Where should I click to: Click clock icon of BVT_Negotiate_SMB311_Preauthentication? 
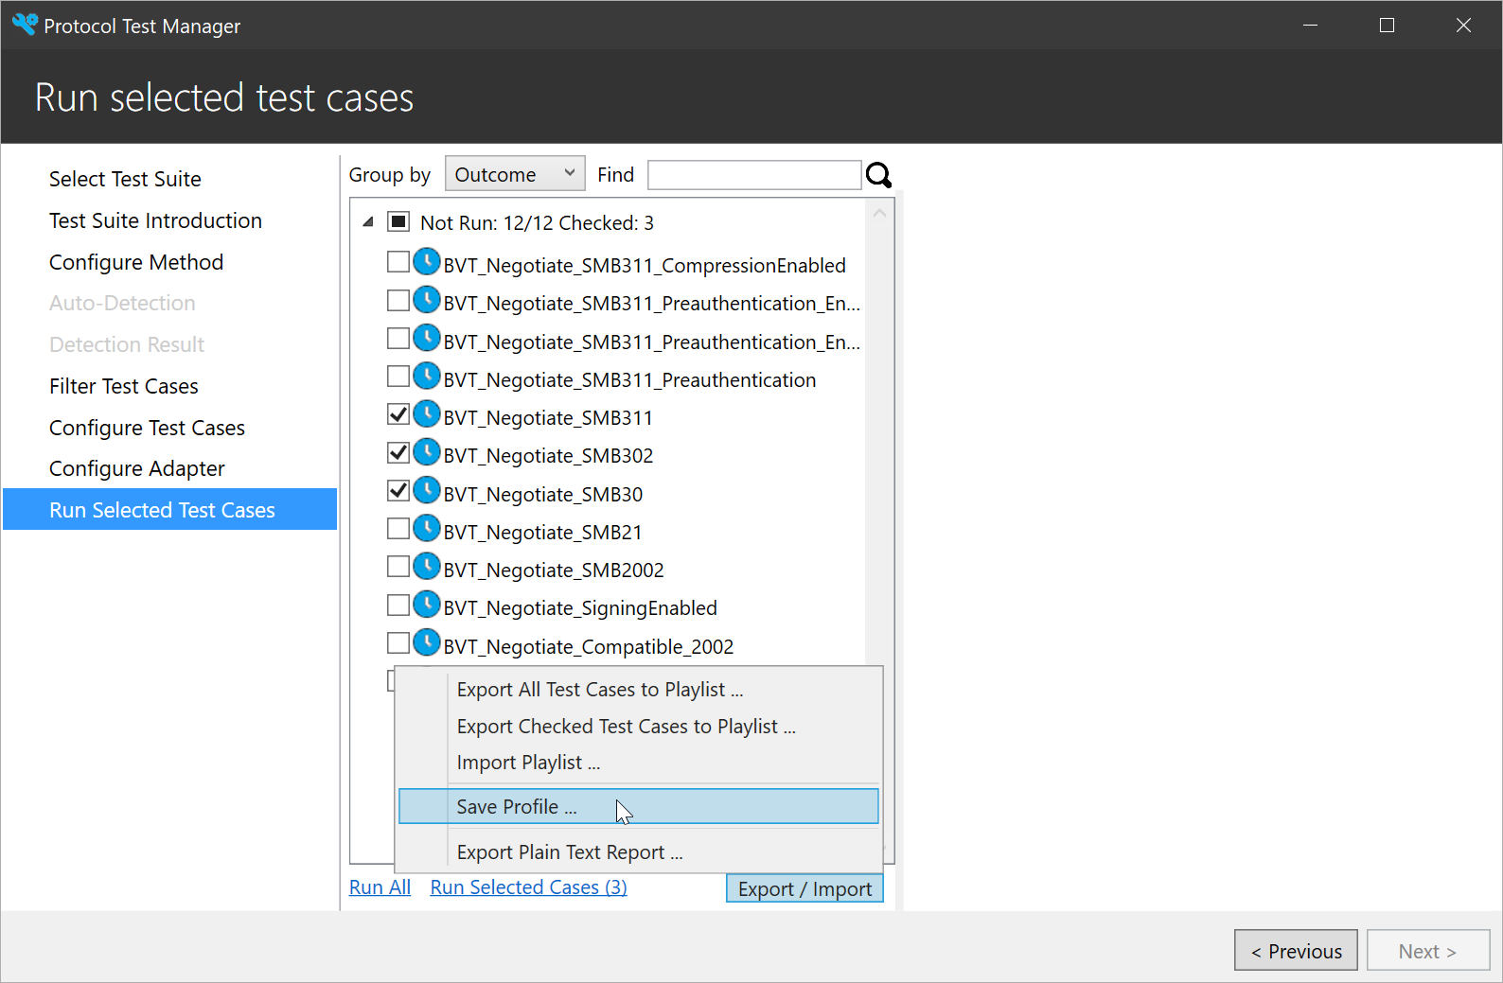pos(427,377)
